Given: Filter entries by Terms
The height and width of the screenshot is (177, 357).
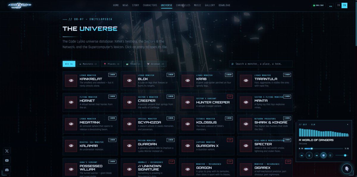Looking at the screenshot, I should point(133,64).
